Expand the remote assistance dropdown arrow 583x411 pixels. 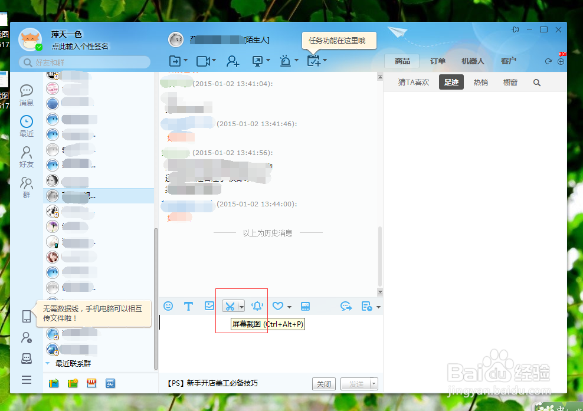(x=268, y=60)
